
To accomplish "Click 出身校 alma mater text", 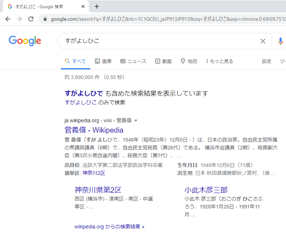I will pos(114,165).
